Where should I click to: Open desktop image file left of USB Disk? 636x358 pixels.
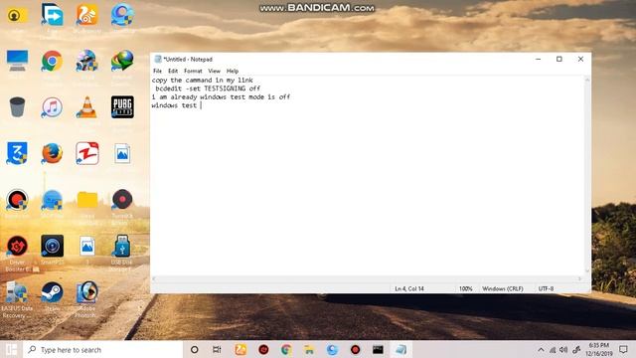point(86,246)
